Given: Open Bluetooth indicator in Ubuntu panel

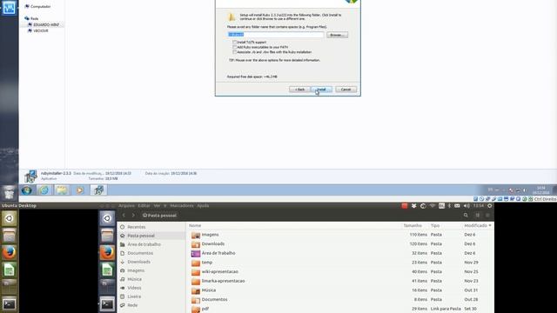Looking at the screenshot, I should [x=449, y=206].
